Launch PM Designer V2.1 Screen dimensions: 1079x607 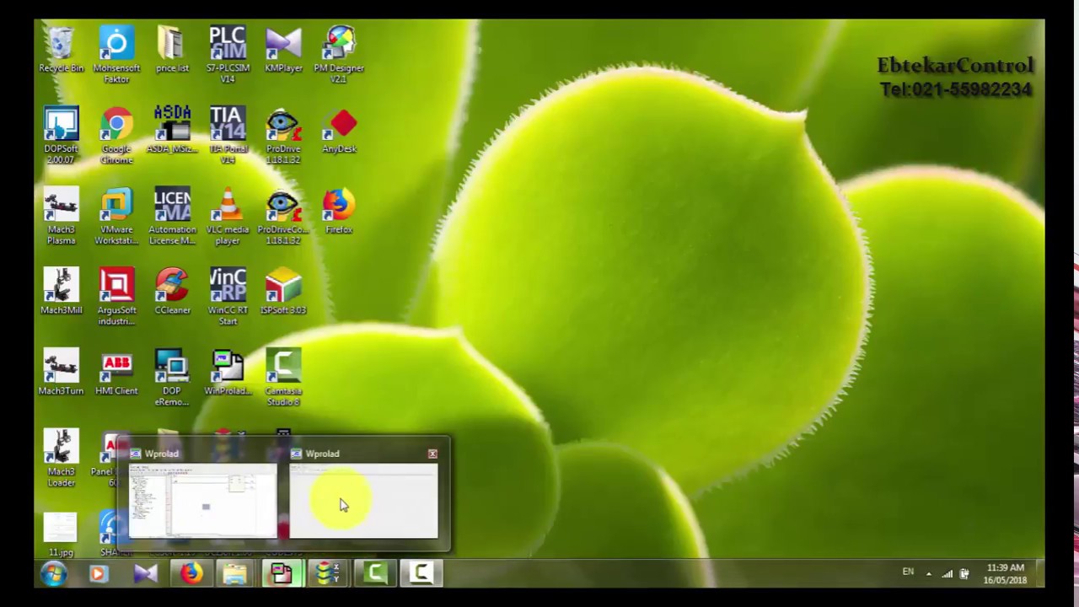click(339, 55)
